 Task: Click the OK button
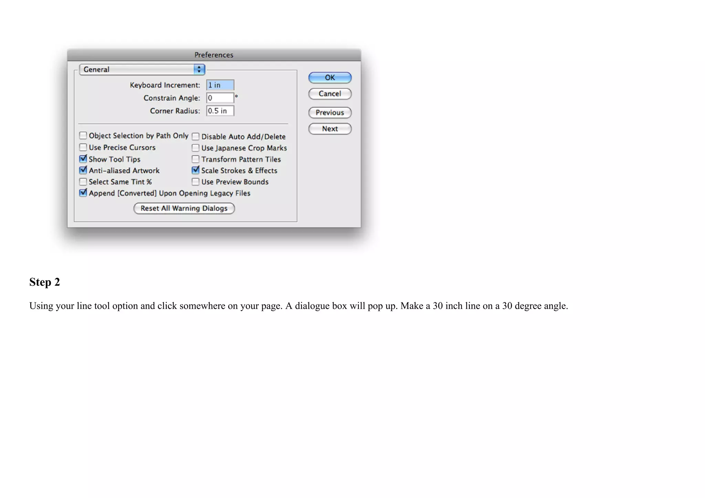click(x=329, y=78)
